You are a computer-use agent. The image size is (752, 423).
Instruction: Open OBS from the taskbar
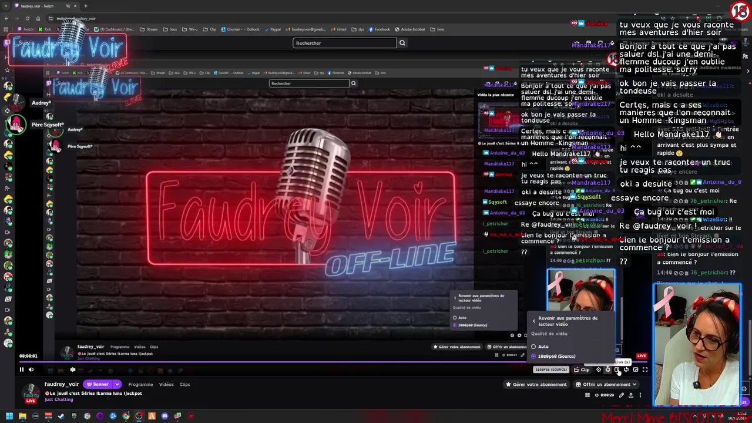(x=139, y=417)
